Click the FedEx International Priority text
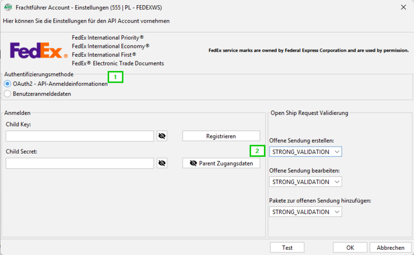414x255 pixels. (x=108, y=37)
